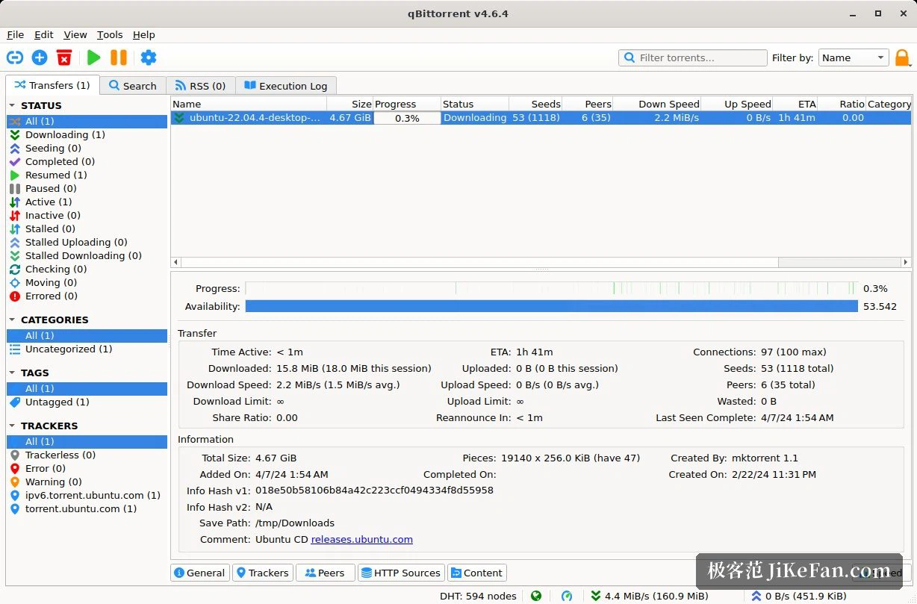Sort torrents by the Down Speed column
Viewport: 917px width, 604px height.
[656, 104]
